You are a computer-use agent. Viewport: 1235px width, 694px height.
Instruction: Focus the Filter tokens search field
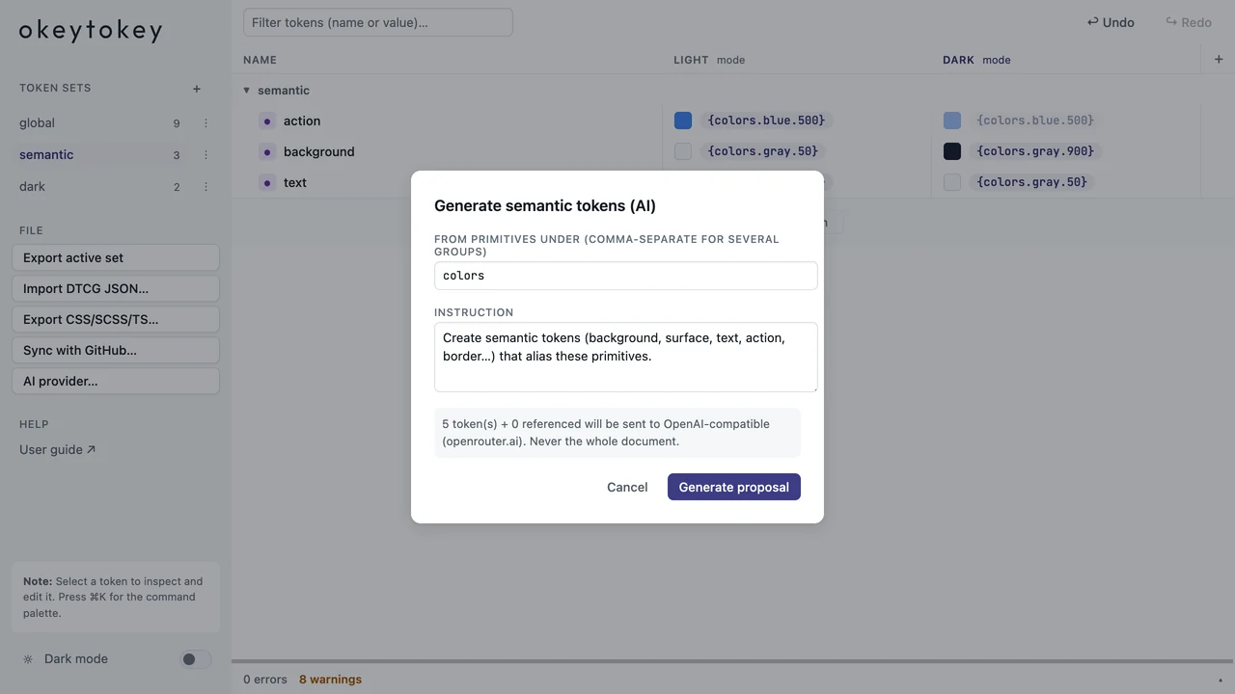pyautogui.click(x=378, y=22)
